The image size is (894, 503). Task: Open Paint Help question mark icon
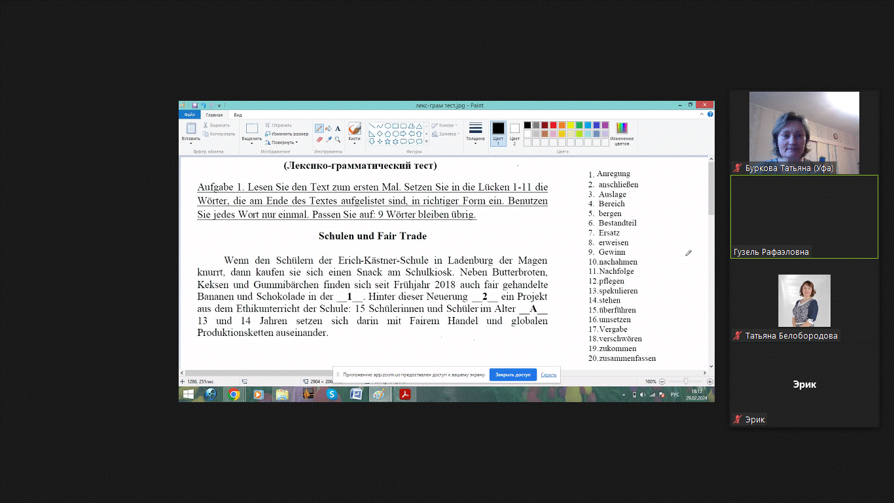[710, 114]
